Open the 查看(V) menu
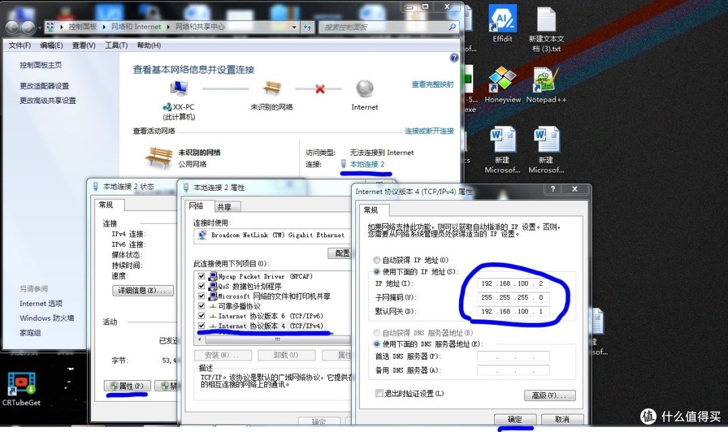This screenshot has height=432, width=728. coord(84,45)
